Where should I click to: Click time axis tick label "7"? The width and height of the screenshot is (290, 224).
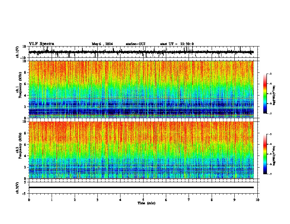pos(189,200)
